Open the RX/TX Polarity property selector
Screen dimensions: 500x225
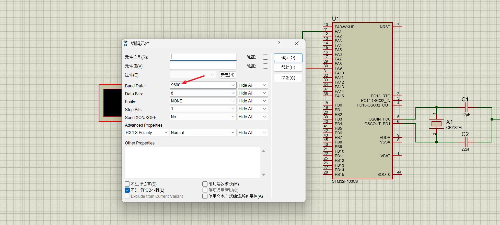coord(147,133)
